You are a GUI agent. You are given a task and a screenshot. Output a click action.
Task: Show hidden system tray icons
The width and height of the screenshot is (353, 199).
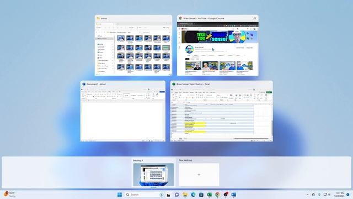[307, 195]
